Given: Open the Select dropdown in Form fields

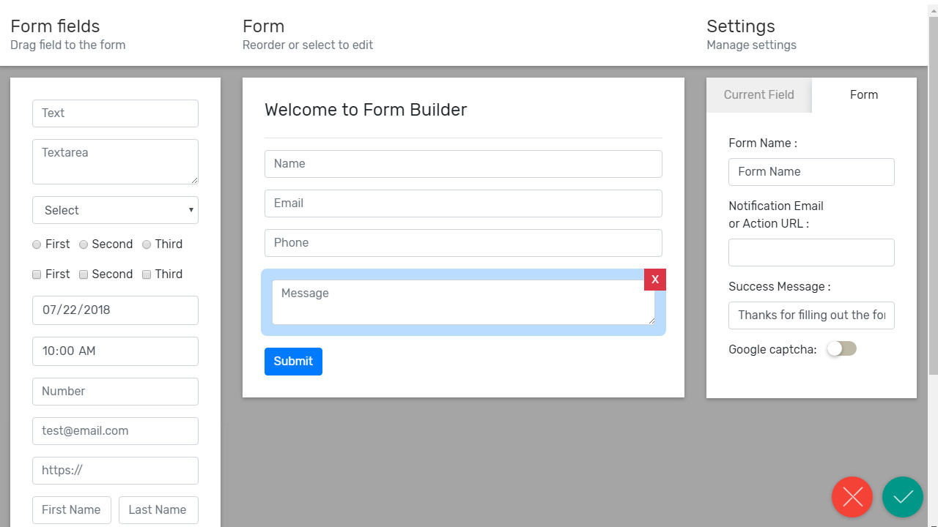Looking at the screenshot, I should (x=115, y=210).
